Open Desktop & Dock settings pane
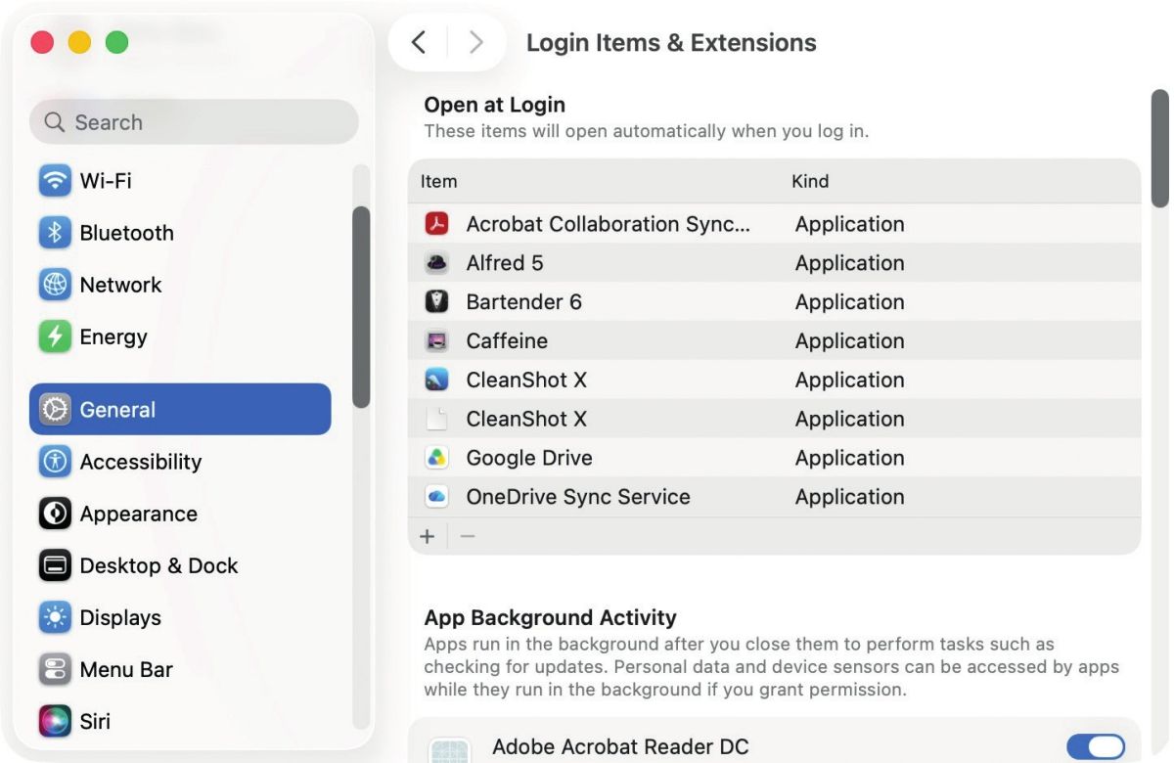 click(x=180, y=565)
